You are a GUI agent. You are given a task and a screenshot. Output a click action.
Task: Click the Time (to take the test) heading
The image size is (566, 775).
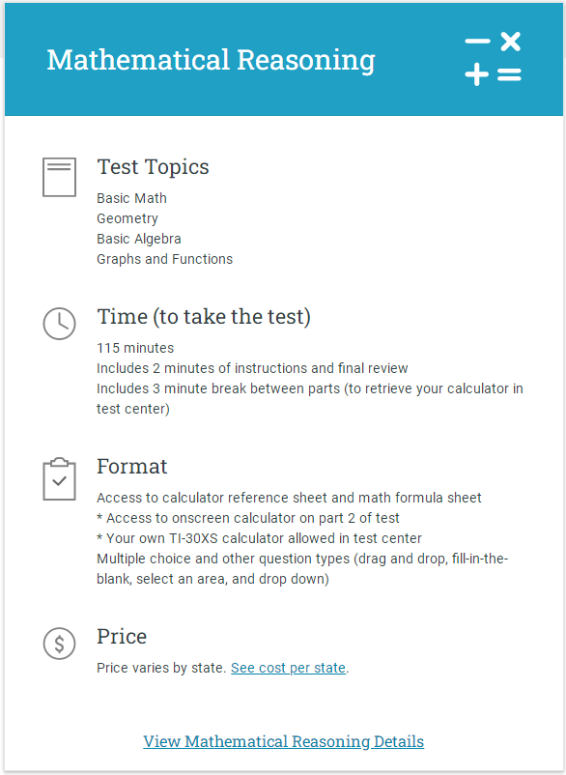(204, 316)
